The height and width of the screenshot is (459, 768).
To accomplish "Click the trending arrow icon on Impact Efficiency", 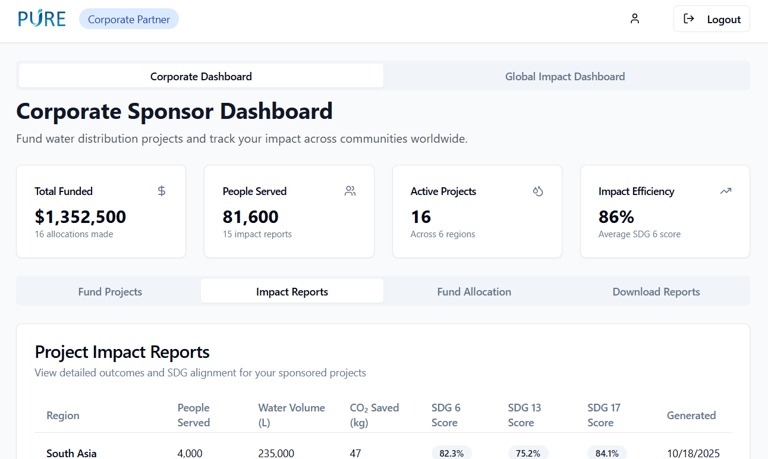I will (x=726, y=191).
